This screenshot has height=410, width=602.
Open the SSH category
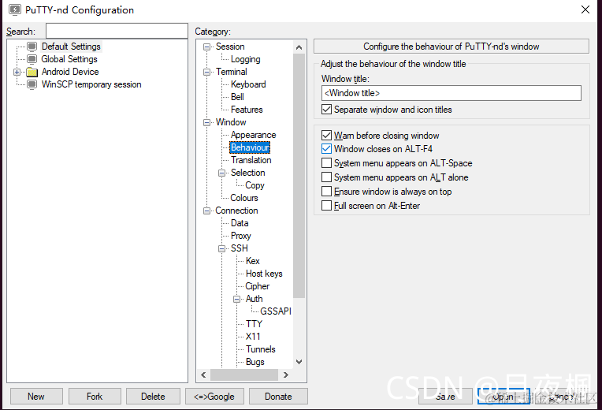point(240,248)
